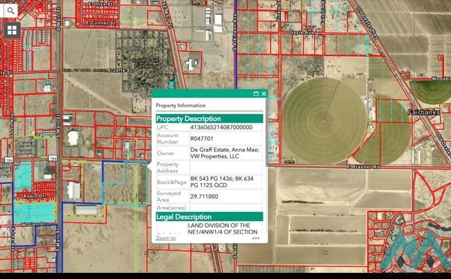The image size is (451, 279).
Task: Click legal text LAND DIVISION OF THE
Action: tap(219, 226)
